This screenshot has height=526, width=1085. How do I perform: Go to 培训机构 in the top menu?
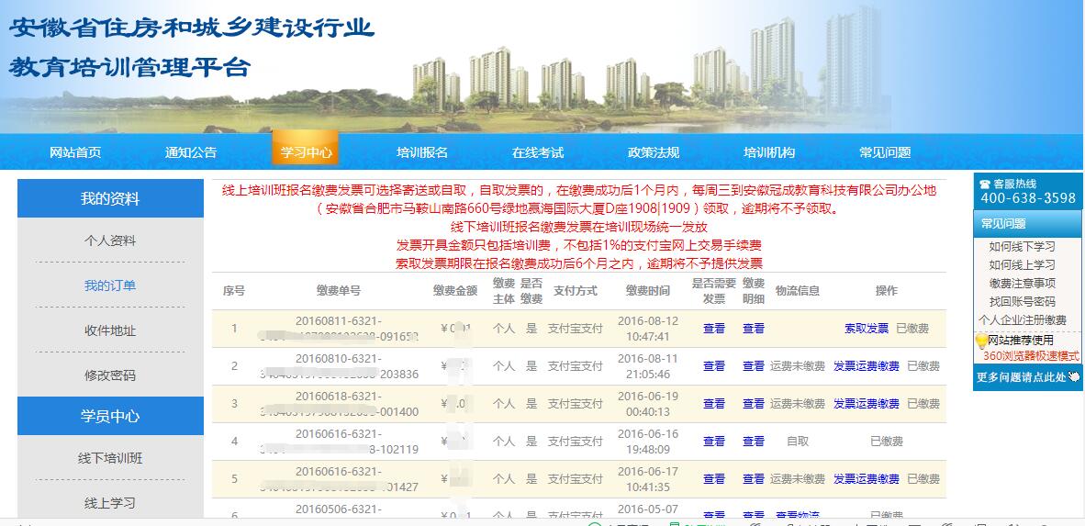pos(769,153)
